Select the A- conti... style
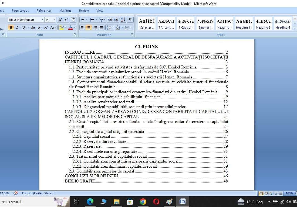Screen dimensions: 297x207 pyautogui.click(x=166, y=24)
